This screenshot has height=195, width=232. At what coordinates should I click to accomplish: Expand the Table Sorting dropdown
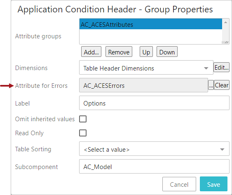coord(154,149)
